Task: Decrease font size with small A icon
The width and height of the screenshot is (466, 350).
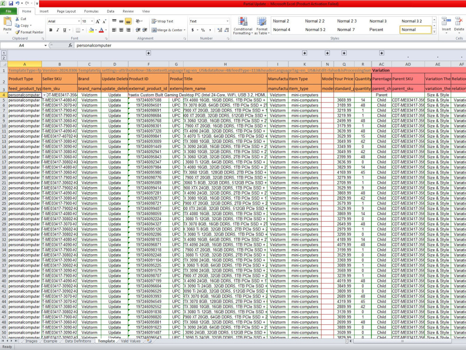Action: pos(104,21)
